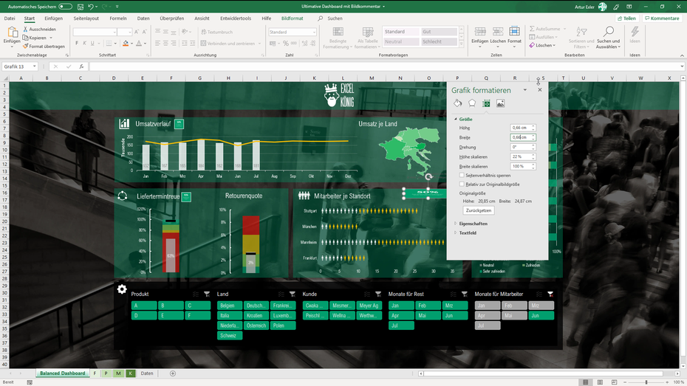This screenshot has height=386, width=687.
Task: Click the dashboard settings gear icon
Action: point(122,289)
